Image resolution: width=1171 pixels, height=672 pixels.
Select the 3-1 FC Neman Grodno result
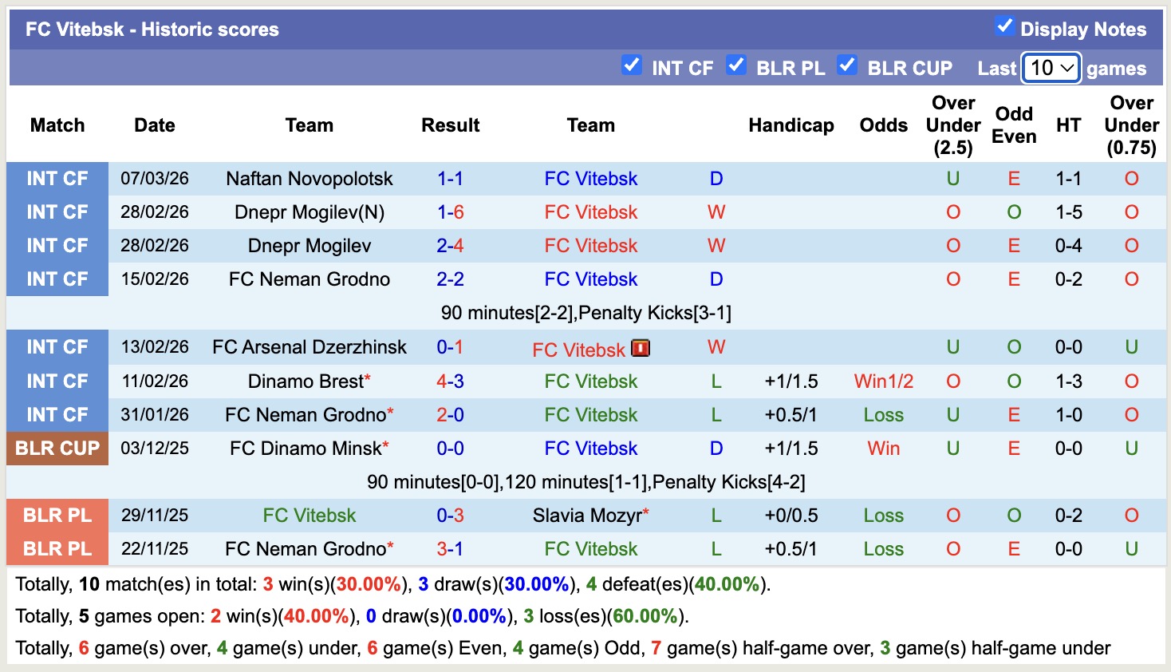coord(450,549)
